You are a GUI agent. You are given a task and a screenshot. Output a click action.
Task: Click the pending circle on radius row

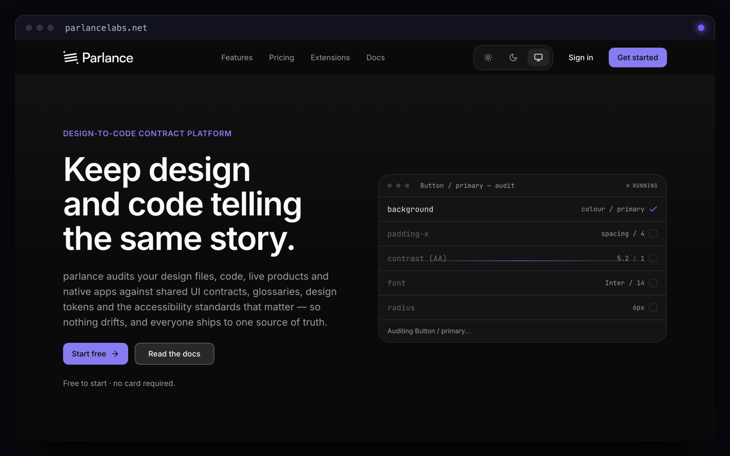653,307
